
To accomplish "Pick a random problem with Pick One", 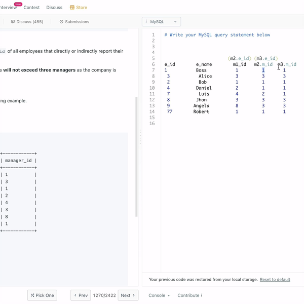I will [42, 295].
